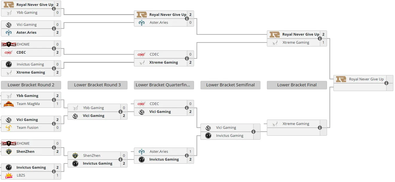Click Team Fusion logo icon
The width and height of the screenshot is (395, 182).
click(x=9, y=128)
